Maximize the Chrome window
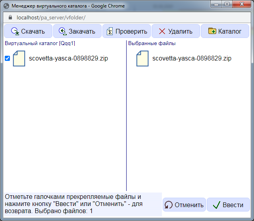The image size is (254, 221). tap(227, 4)
